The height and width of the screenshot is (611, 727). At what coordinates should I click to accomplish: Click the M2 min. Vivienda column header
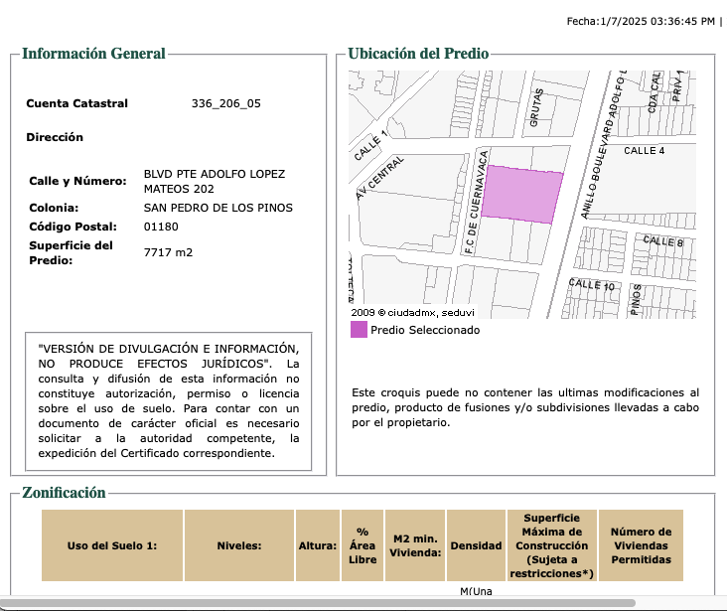click(415, 545)
